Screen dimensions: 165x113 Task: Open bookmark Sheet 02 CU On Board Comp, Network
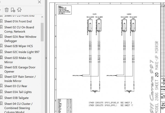pyautogui.click(x=19, y=29)
